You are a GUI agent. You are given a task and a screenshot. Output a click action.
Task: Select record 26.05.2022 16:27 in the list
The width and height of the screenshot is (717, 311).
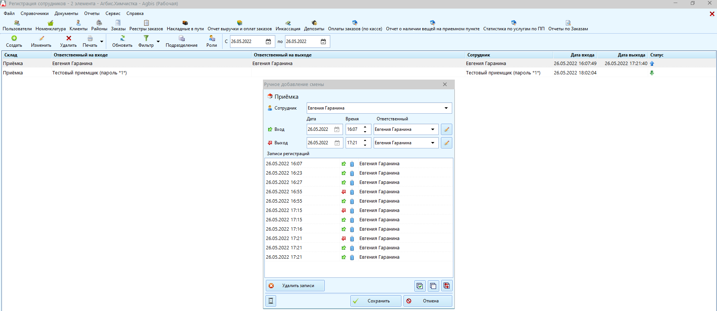point(359,182)
